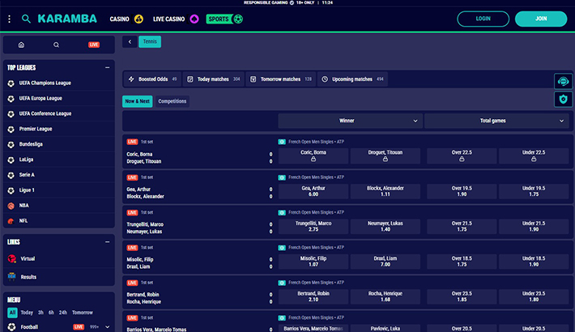Bet on Gea, Arthur at 6.00
Image resolution: width=575 pixels, height=332 pixels.
(313, 191)
